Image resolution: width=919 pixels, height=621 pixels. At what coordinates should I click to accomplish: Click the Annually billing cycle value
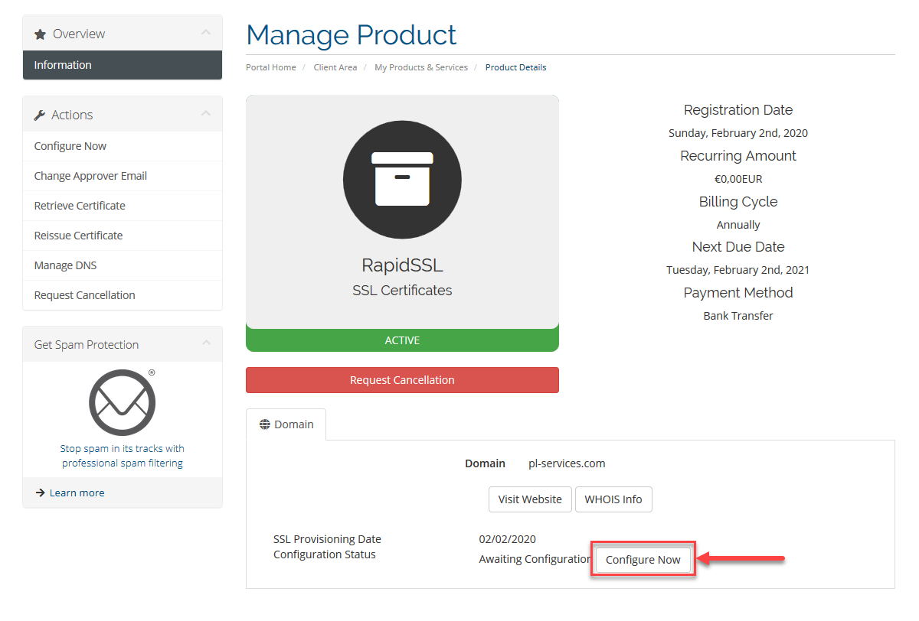tap(738, 225)
